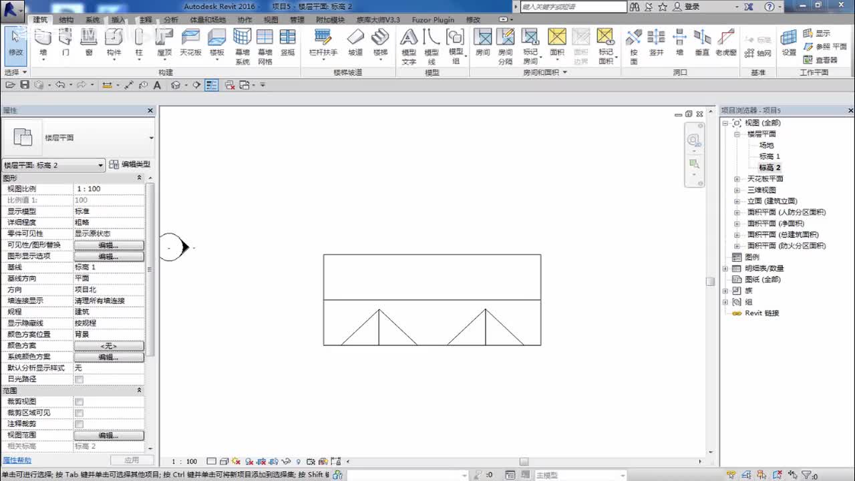
Task: Open the 协作 ribbon tab
Action: click(244, 20)
